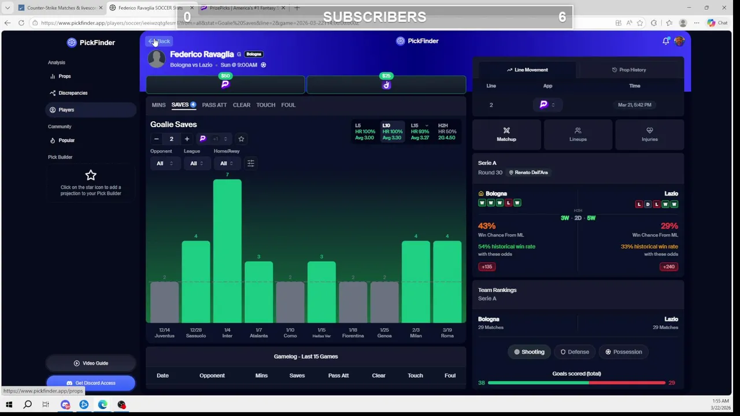Switch to the SAVES stat tab
Screen dimensions: 740x416
click(x=183, y=105)
